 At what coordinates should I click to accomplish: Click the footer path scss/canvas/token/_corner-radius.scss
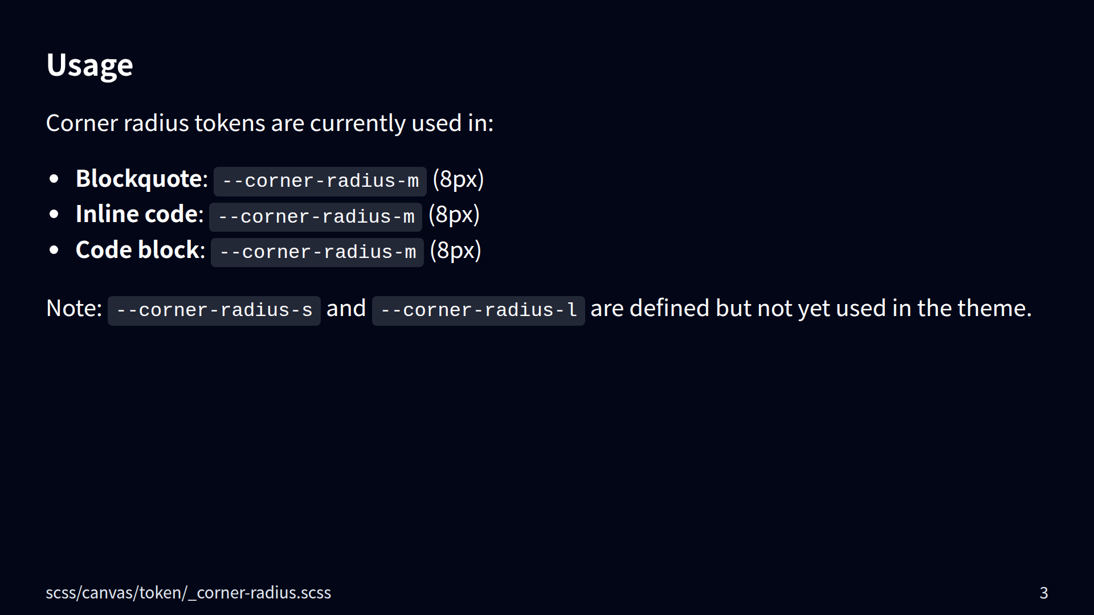click(188, 593)
